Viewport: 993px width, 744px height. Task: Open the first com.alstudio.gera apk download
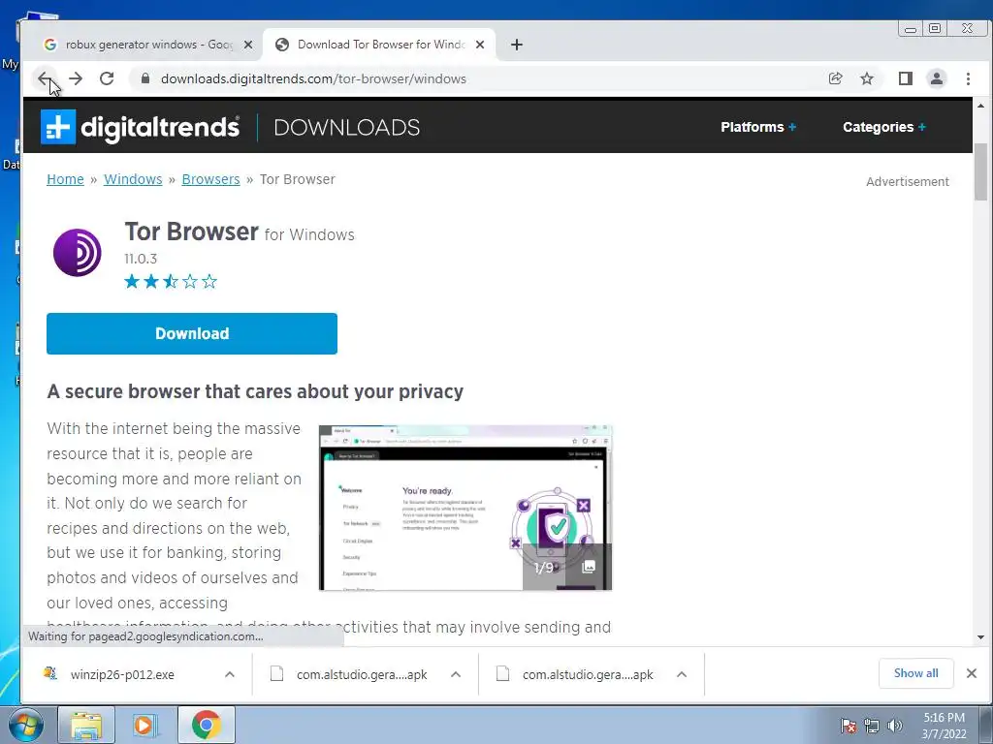[x=362, y=675]
